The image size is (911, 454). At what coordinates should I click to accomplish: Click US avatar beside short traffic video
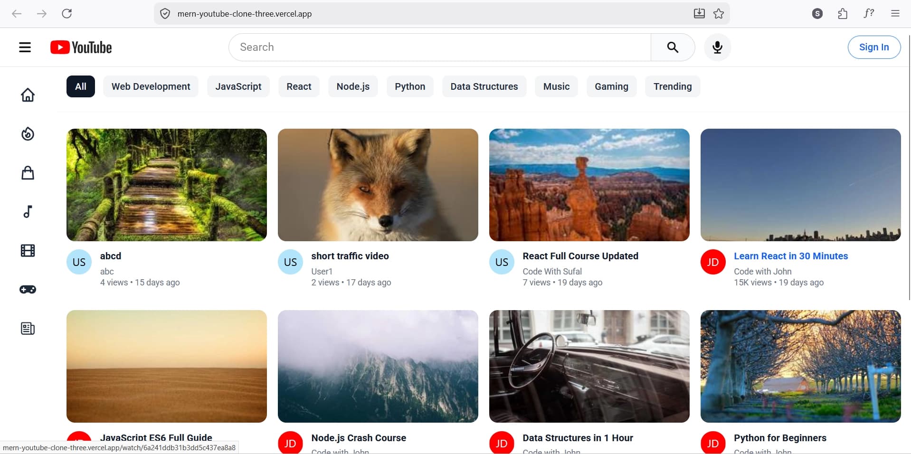290,262
